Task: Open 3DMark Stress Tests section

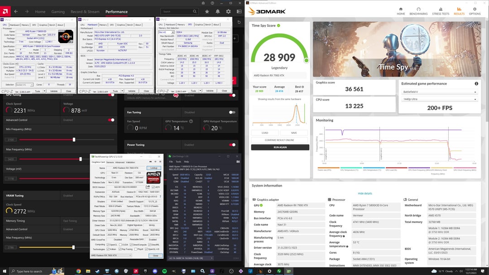Action: [441, 11]
